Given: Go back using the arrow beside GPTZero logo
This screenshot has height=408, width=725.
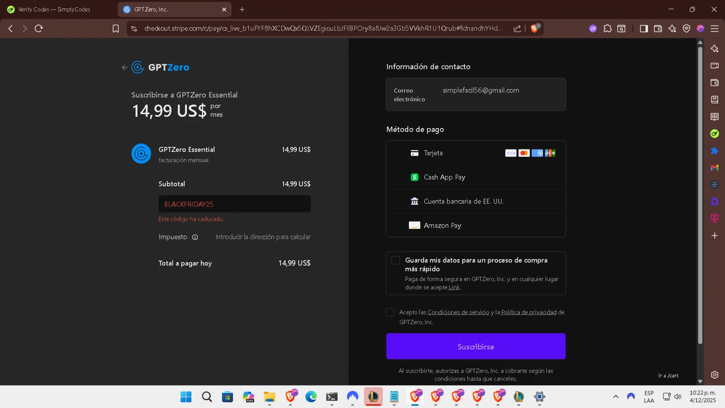Looking at the screenshot, I should [x=125, y=68].
